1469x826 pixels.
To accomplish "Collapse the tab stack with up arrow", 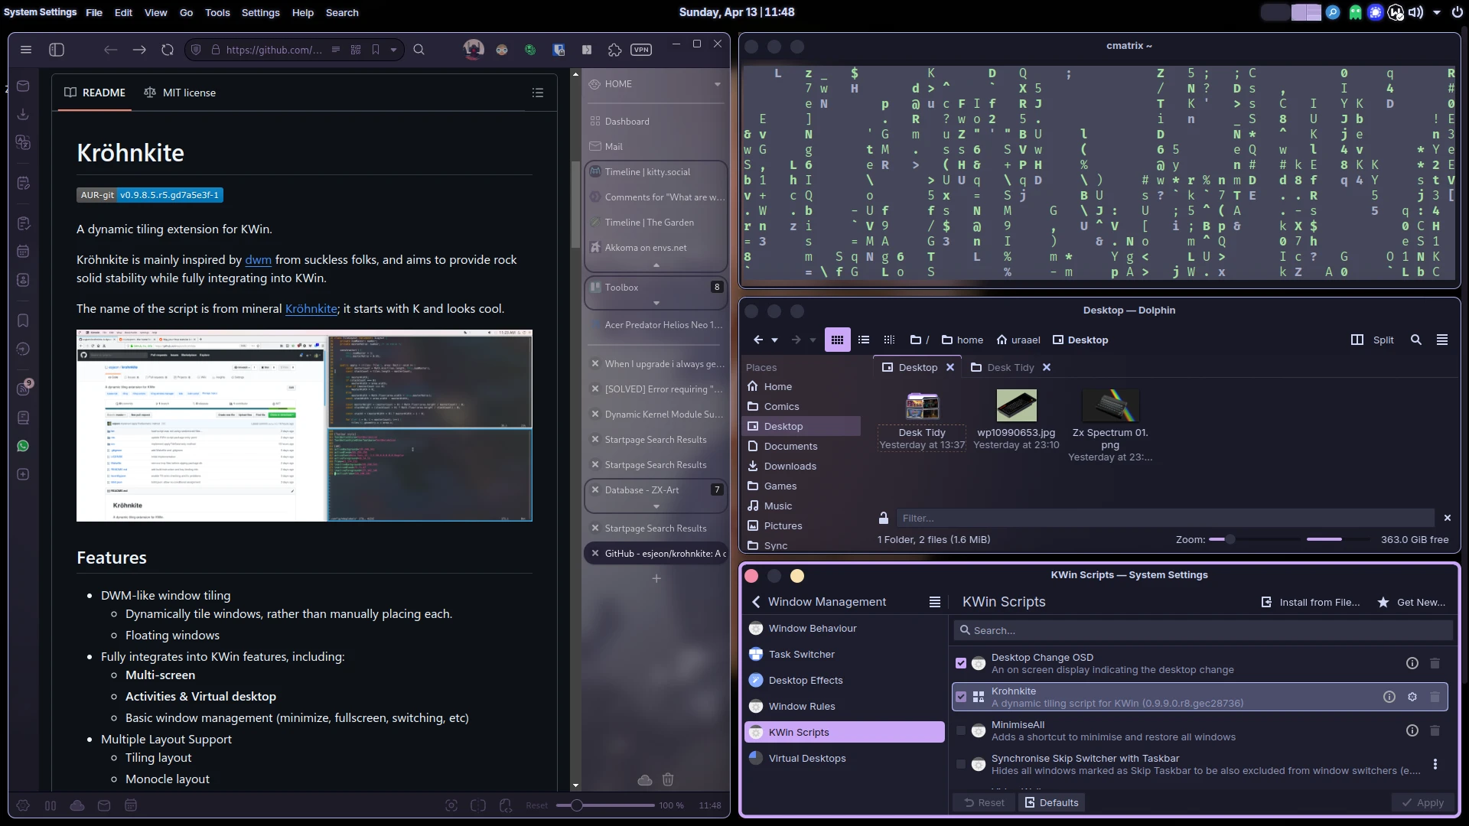I will pos(656,265).
